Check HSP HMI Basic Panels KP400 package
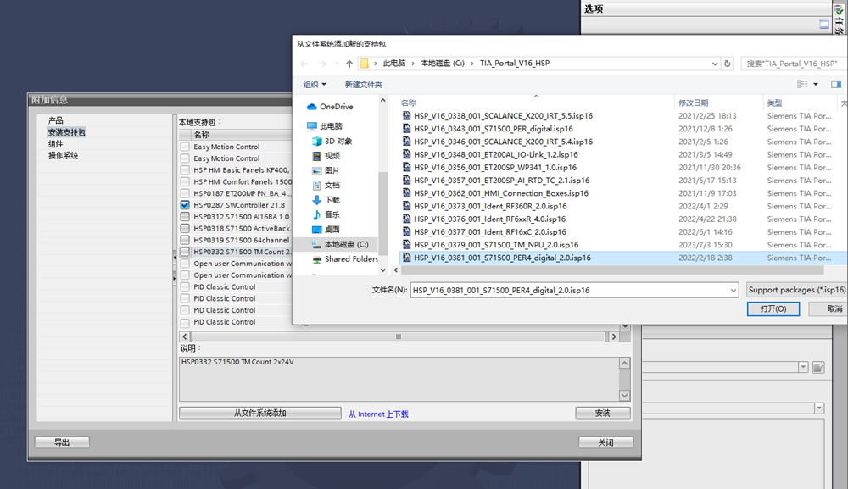 click(x=185, y=170)
